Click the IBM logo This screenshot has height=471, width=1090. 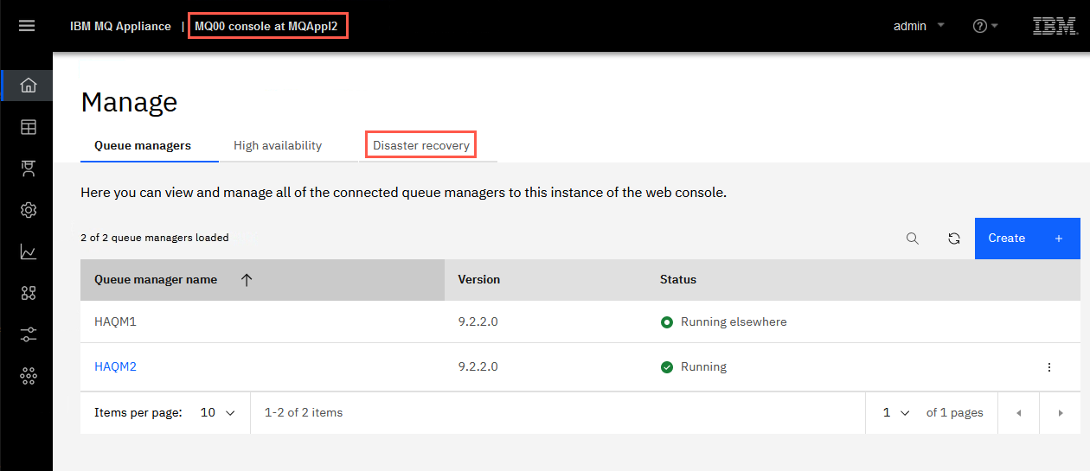pyautogui.click(x=1055, y=26)
